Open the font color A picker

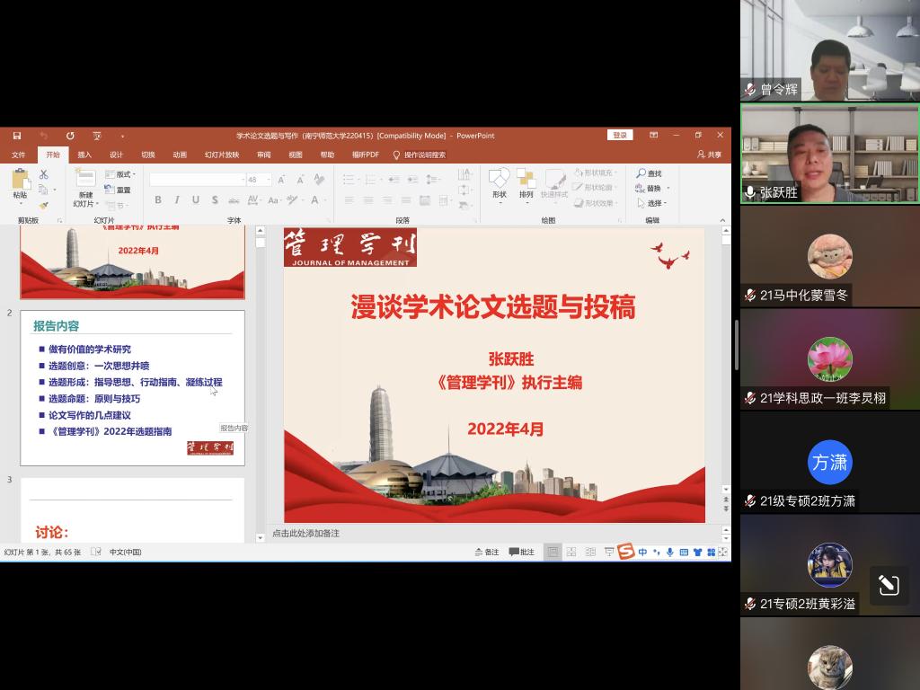point(317,200)
